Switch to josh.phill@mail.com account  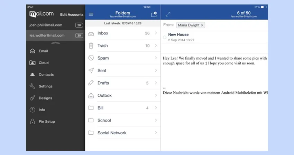coord(46,25)
